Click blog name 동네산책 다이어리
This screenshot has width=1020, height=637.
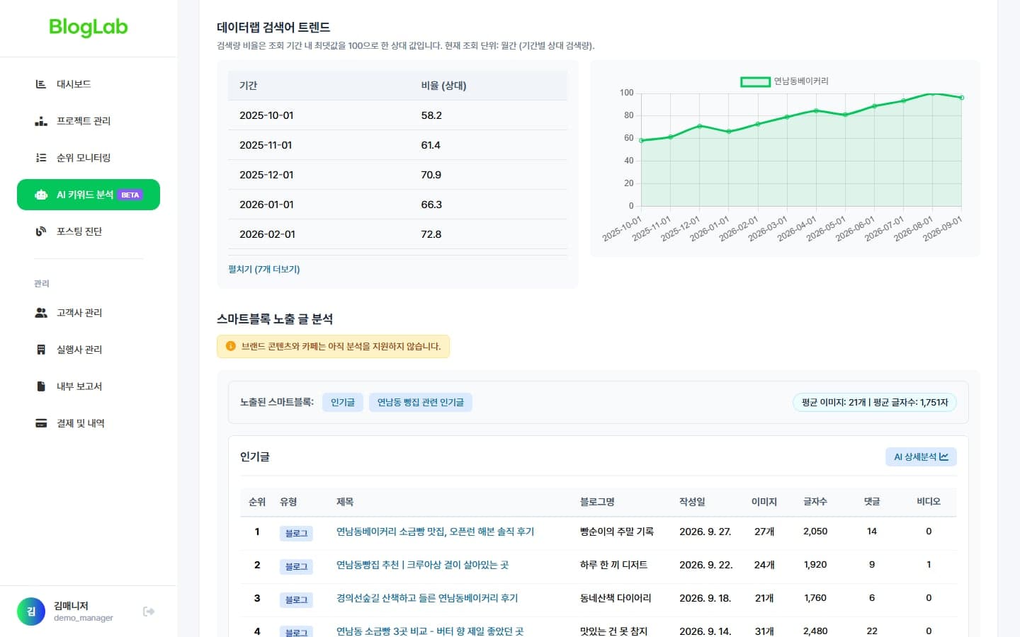pos(616,598)
